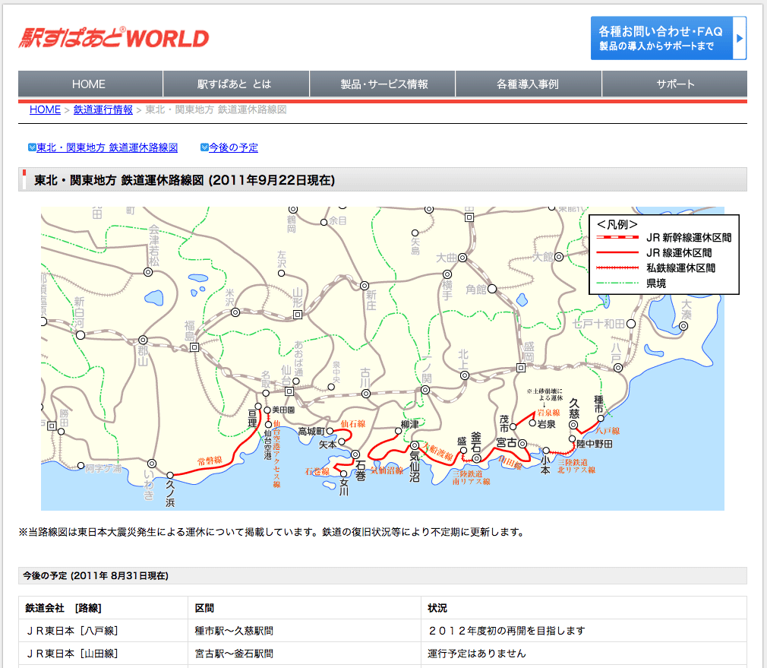Open the 駅すぱあと とは menu item
The height and width of the screenshot is (668, 767).
pos(235,84)
